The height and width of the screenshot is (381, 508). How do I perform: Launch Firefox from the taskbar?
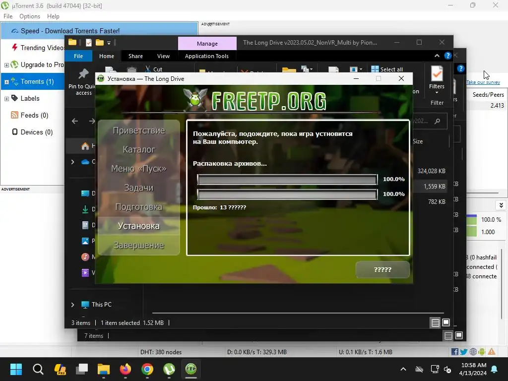[126, 369]
